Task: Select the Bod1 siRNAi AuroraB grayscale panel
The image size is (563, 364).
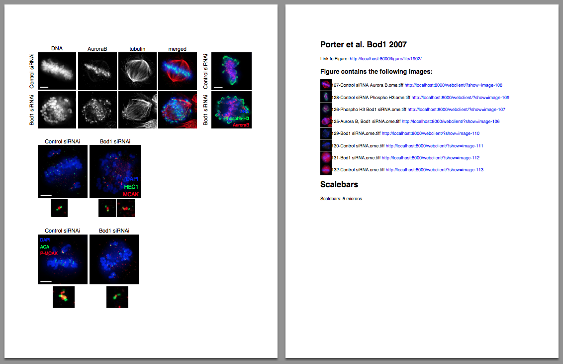Action: pyautogui.click(x=97, y=110)
